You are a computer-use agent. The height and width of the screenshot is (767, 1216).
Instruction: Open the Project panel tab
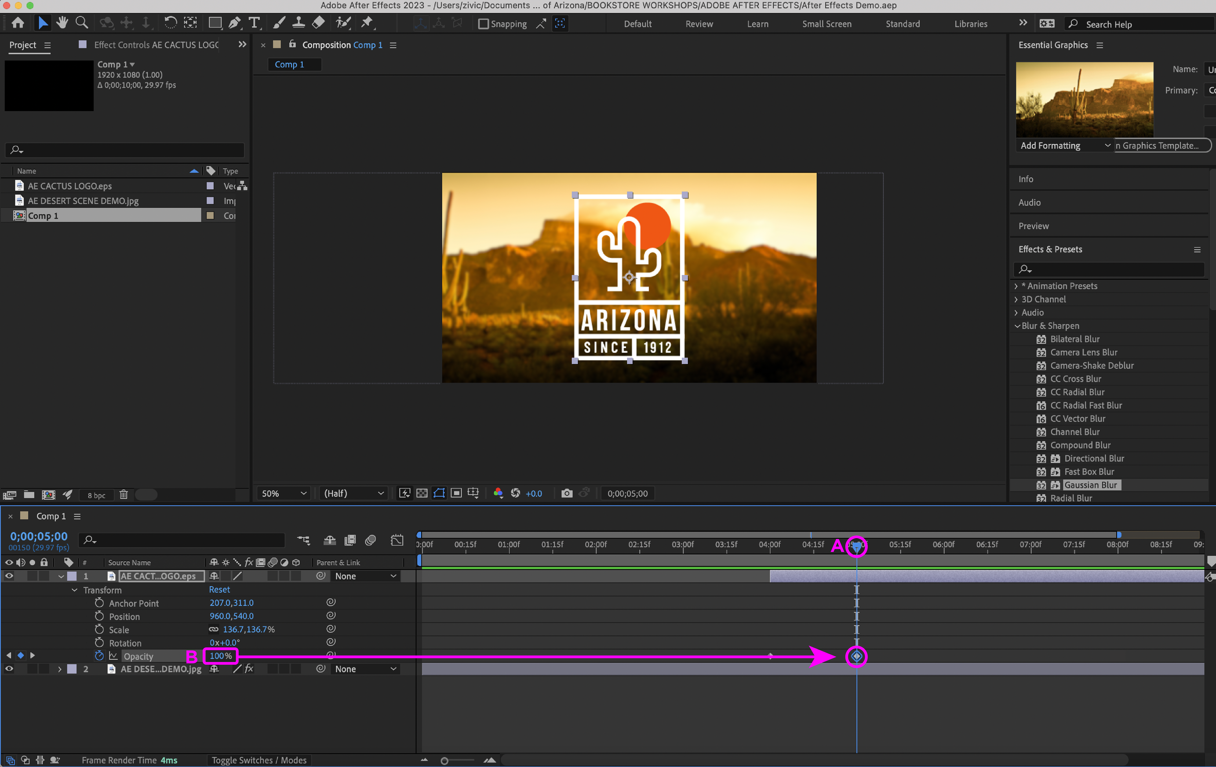(23, 45)
